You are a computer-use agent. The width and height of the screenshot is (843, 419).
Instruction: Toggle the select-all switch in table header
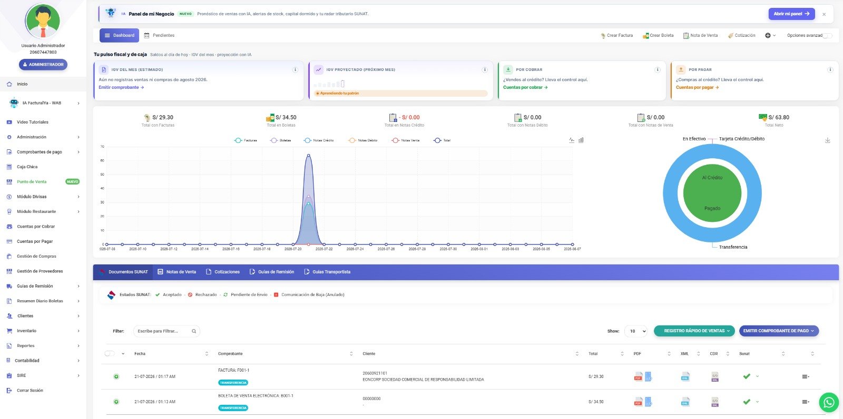point(110,354)
